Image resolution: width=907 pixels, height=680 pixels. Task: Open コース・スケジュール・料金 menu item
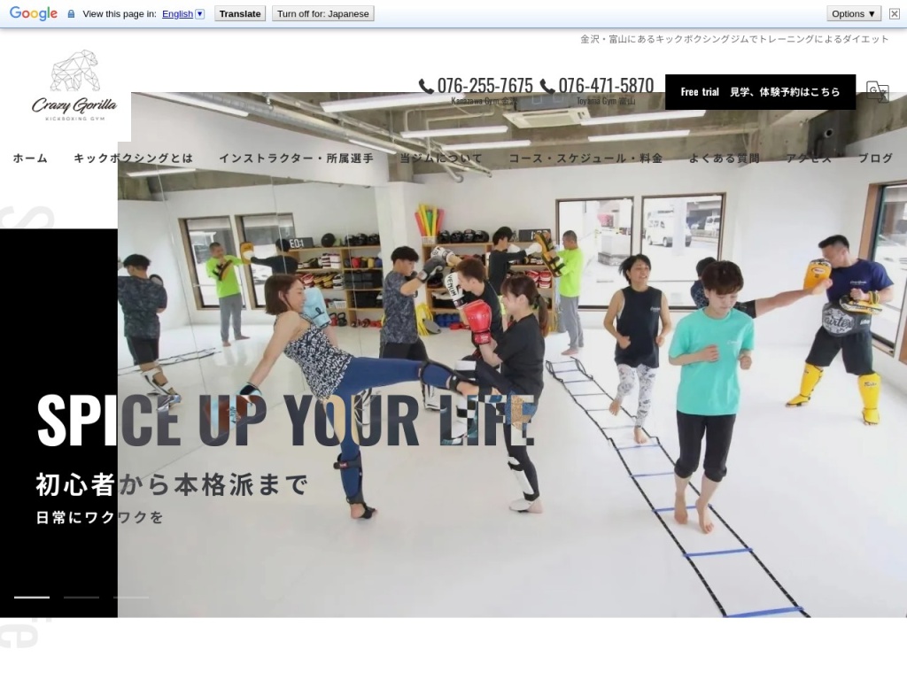585,158
